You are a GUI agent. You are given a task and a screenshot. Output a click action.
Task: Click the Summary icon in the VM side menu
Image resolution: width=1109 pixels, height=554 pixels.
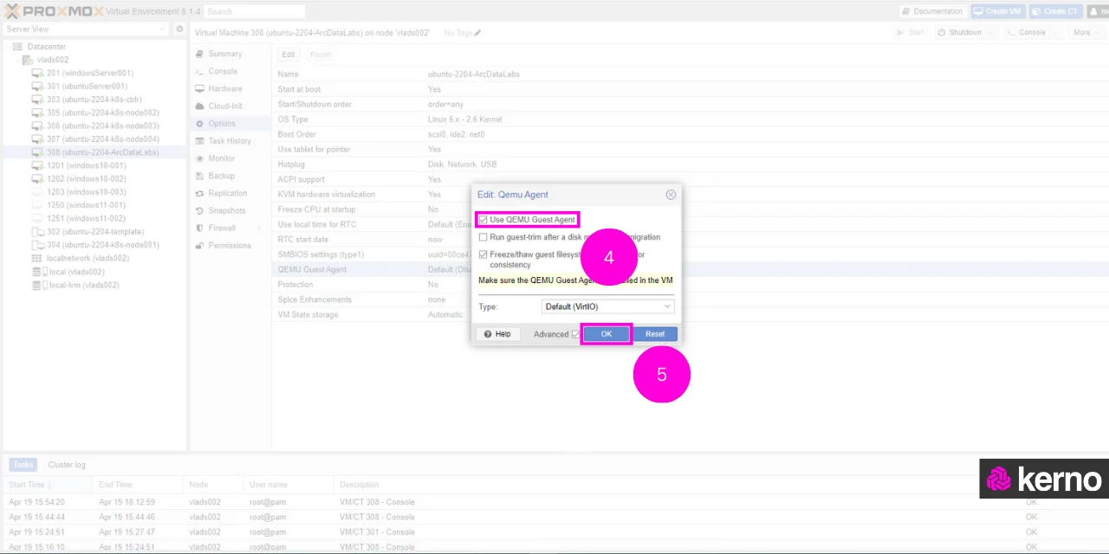tap(200, 54)
